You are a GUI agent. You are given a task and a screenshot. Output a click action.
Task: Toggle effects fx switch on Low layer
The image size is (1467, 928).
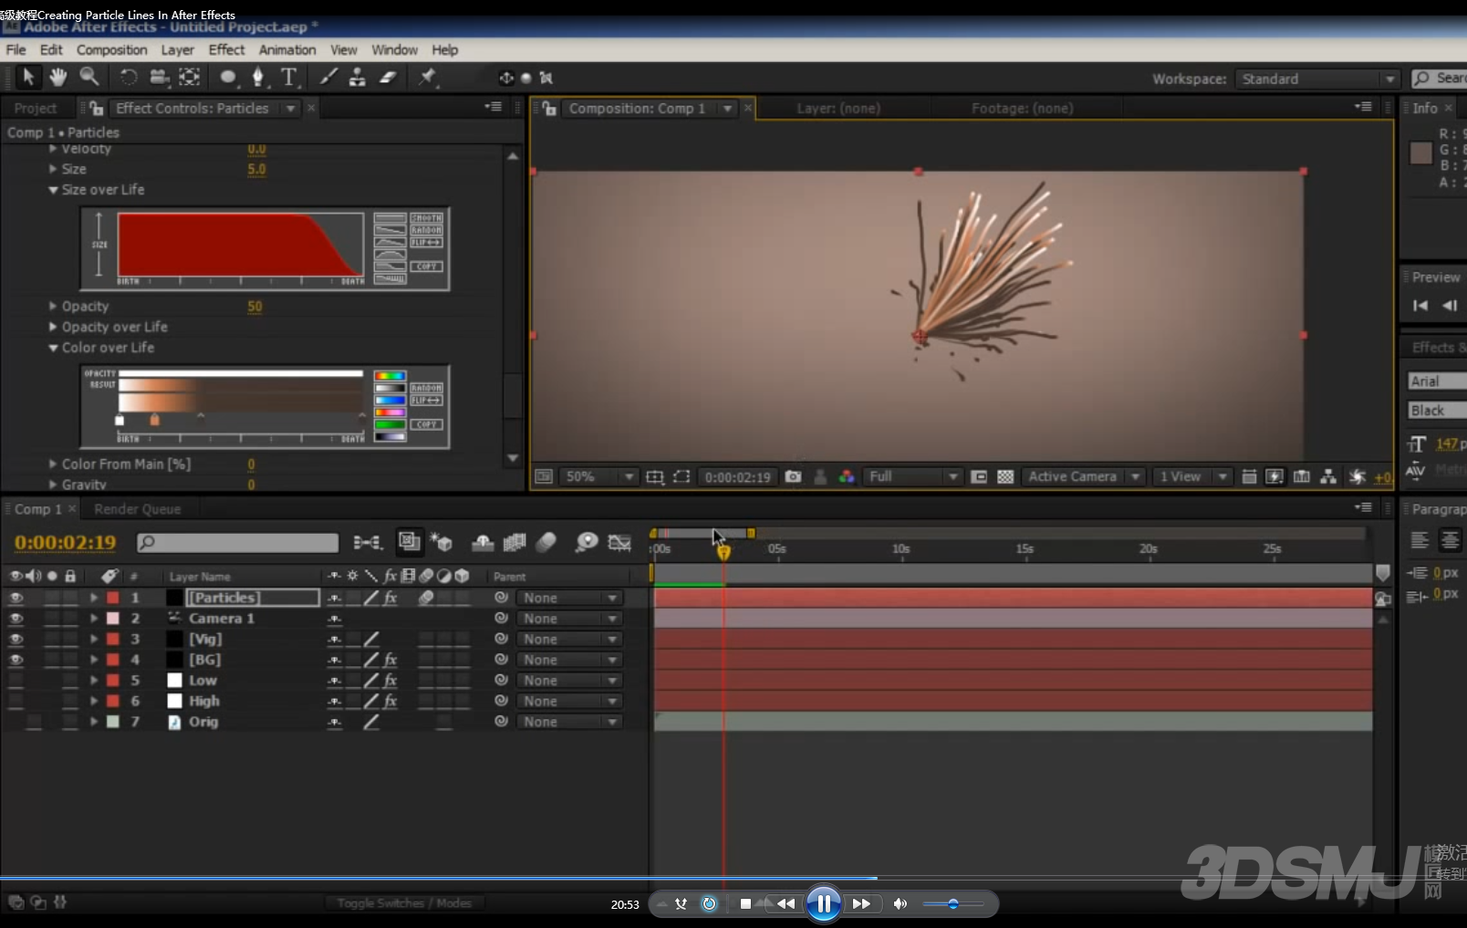coord(390,681)
